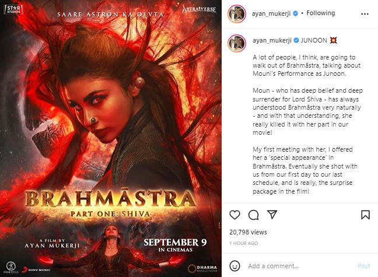Click profile avatar beside the caption
Screen dimensions: 378x277
click(x=237, y=43)
